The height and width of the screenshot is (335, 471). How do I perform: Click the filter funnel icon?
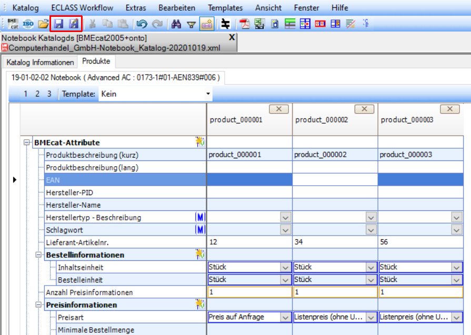pyautogui.click(x=192, y=24)
